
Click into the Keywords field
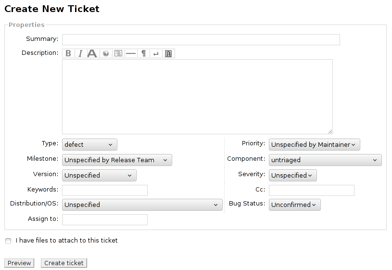[x=104, y=190]
